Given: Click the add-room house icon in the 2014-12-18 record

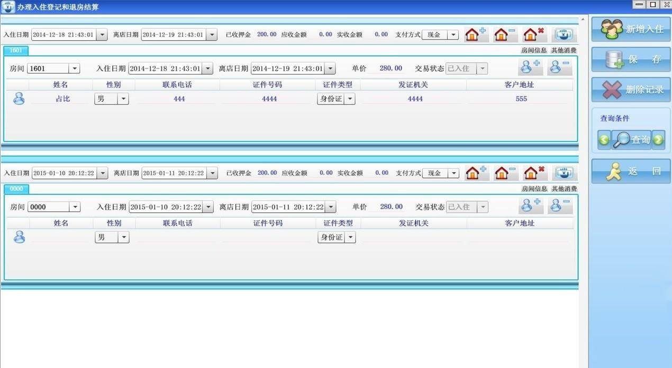Looking at the screenshot, I should pyautogui.click(x=476, y=34).
